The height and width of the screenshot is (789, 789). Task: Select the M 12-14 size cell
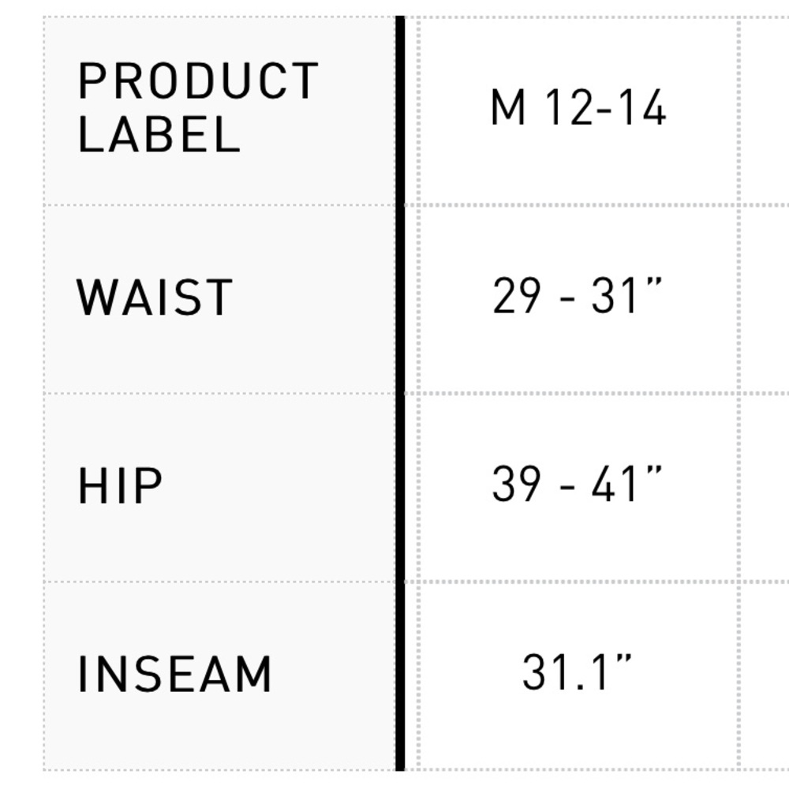(578, 110)
